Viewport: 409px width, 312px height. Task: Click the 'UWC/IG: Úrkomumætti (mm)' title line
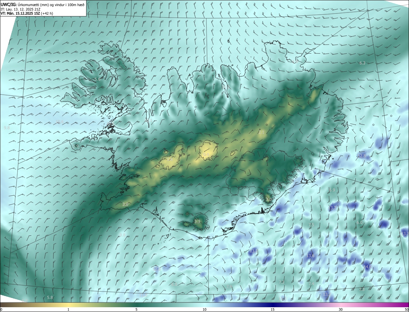coord(42,4)
